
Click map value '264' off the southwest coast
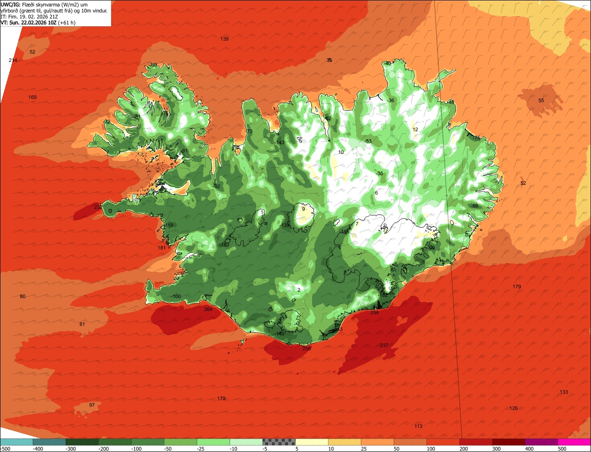(x=208, y=309)
